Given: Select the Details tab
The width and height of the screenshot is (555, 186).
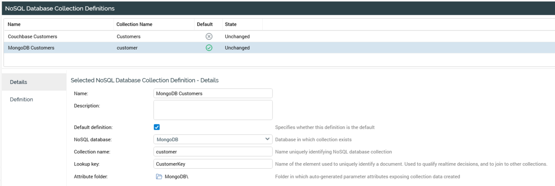Looking at the screenshot, I should tap(19, 82).
